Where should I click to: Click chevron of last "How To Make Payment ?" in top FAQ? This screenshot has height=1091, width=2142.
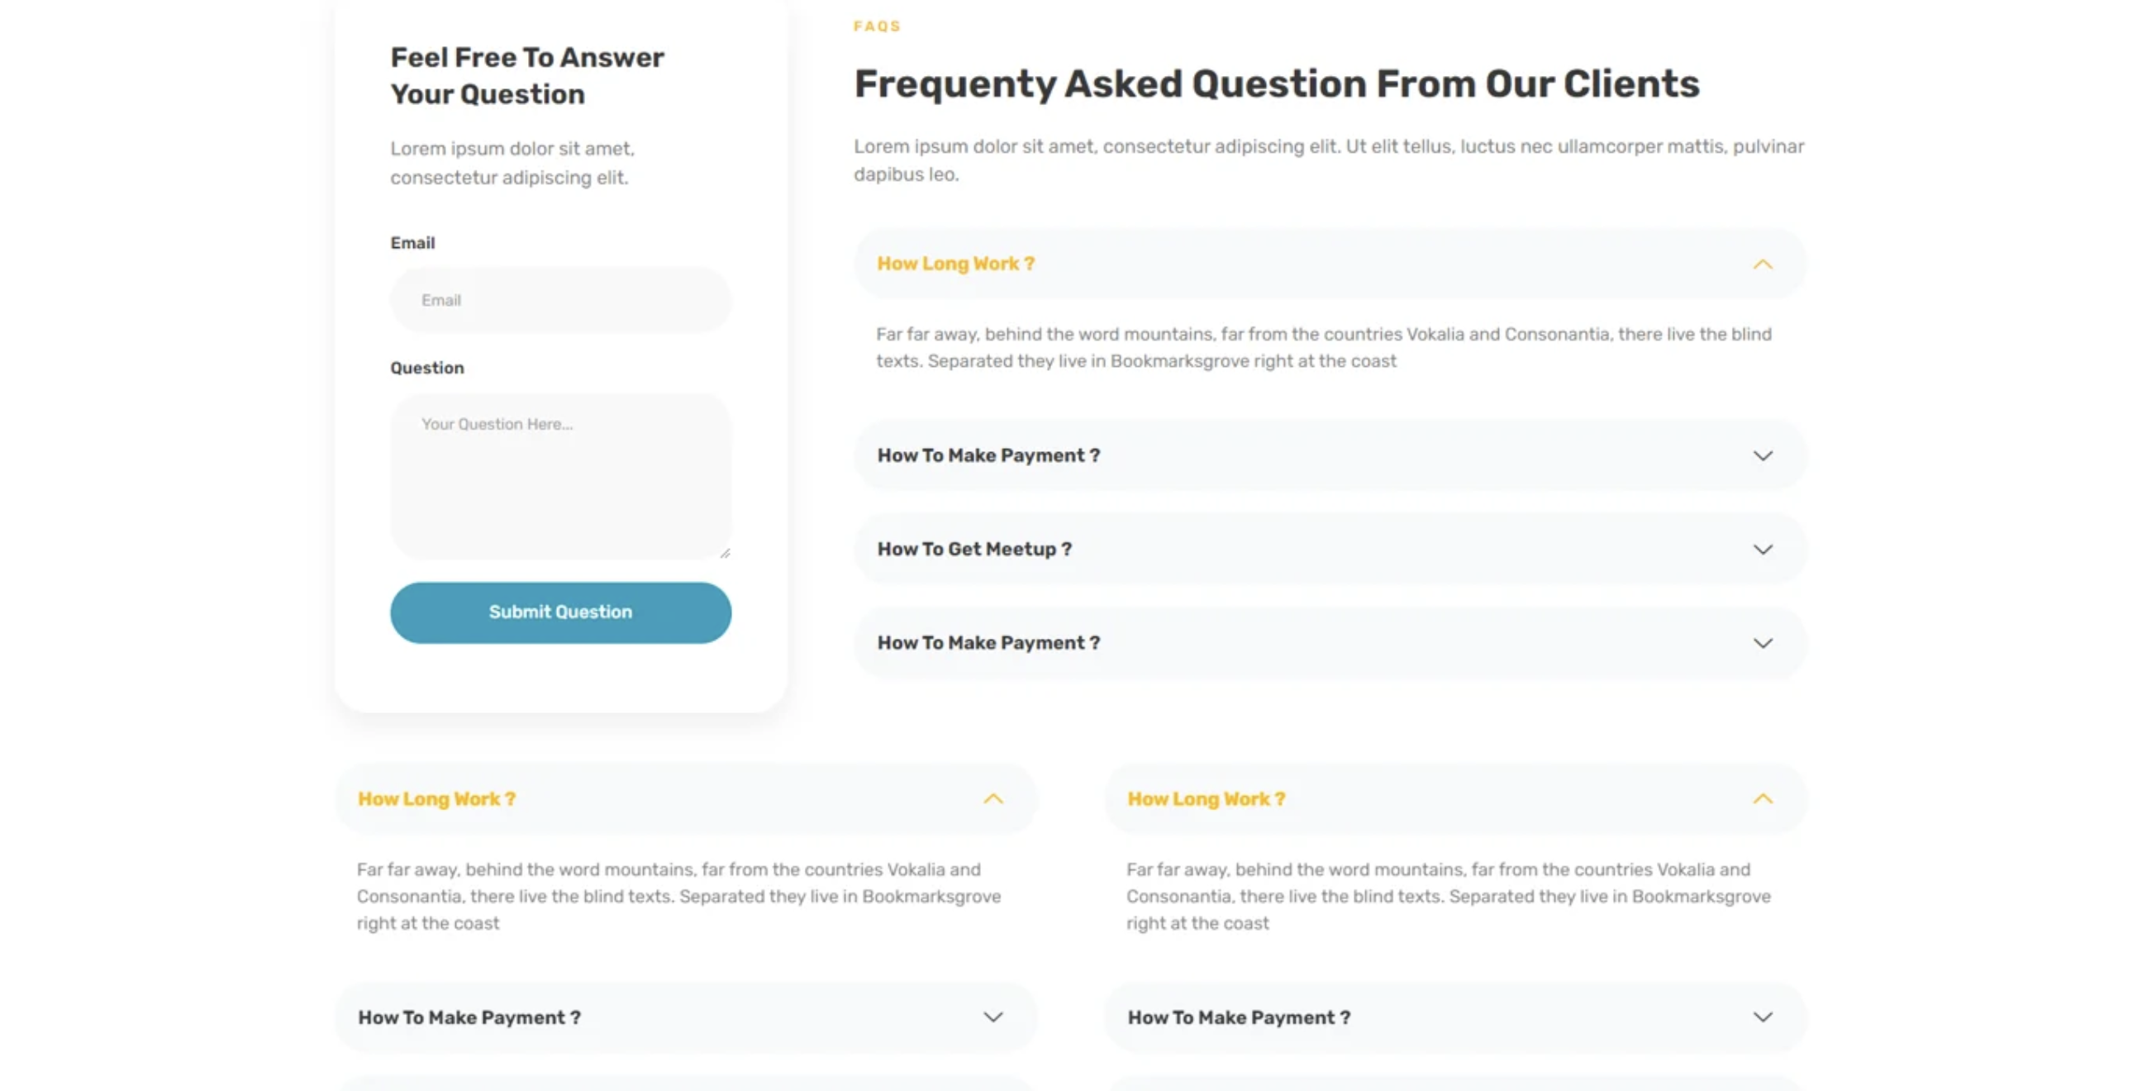[1762, 644]
